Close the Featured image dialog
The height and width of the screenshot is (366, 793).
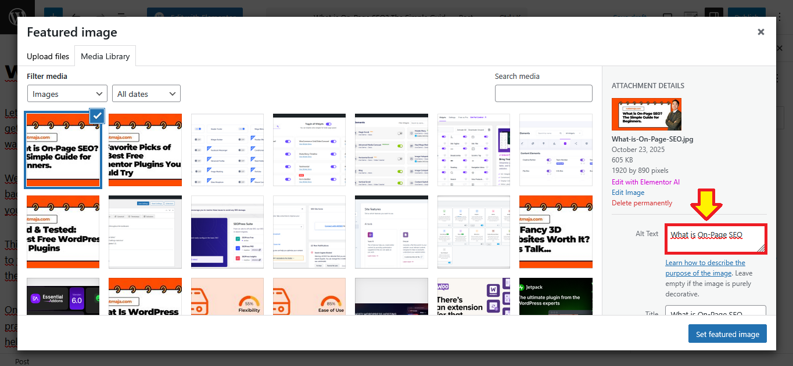760,32
